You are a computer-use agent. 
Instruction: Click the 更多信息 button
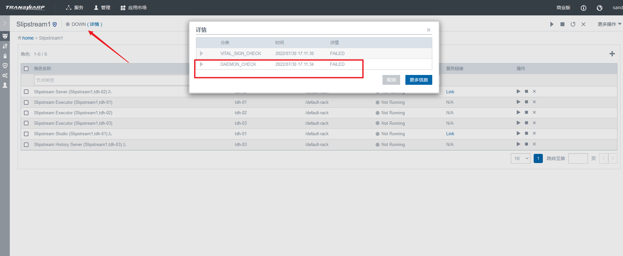click(x=419, y=80)
